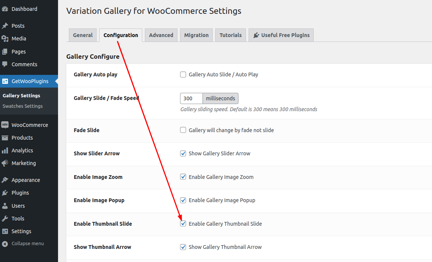432x262 pixels.
Task: Enable the Gallery Auto Slide checkbox
Action: click(183, 74)
